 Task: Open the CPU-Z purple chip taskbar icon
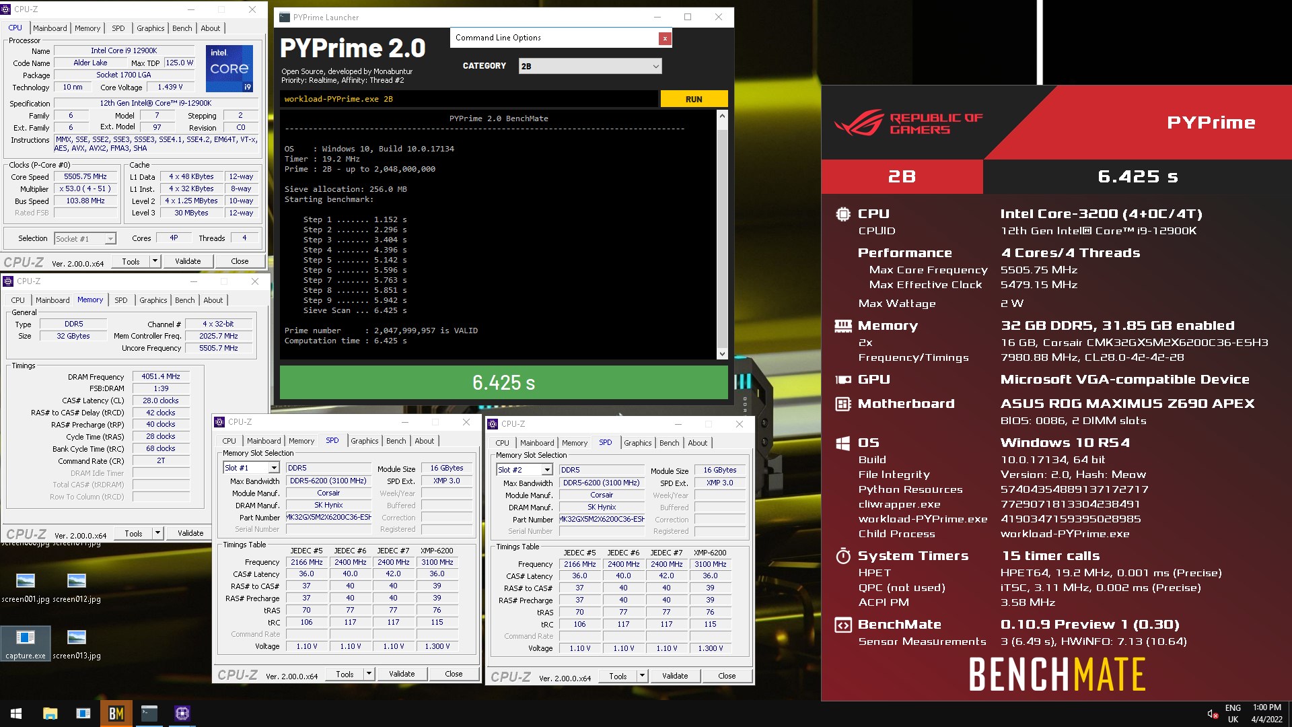point(182,714)
